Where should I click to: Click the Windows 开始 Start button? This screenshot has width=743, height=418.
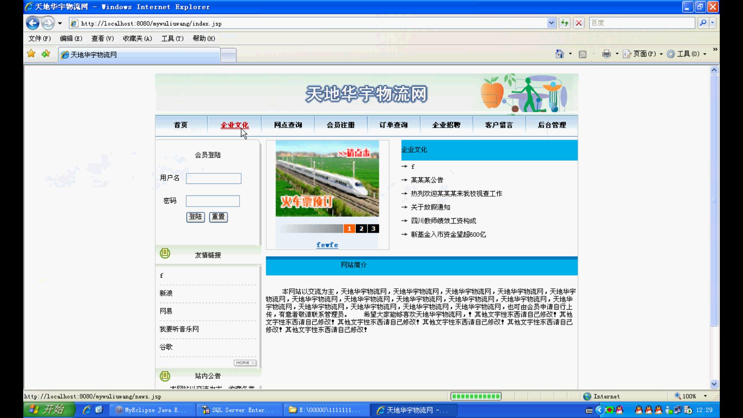click(x=49, y=409)
